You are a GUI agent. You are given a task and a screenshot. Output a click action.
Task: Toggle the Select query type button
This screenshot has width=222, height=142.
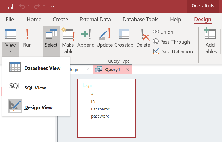[x=51, y=38]
